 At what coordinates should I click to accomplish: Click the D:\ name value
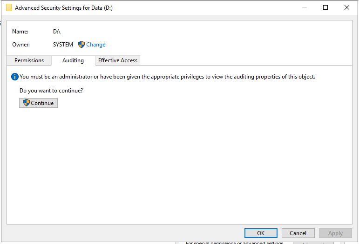click(x=57, y=32)
